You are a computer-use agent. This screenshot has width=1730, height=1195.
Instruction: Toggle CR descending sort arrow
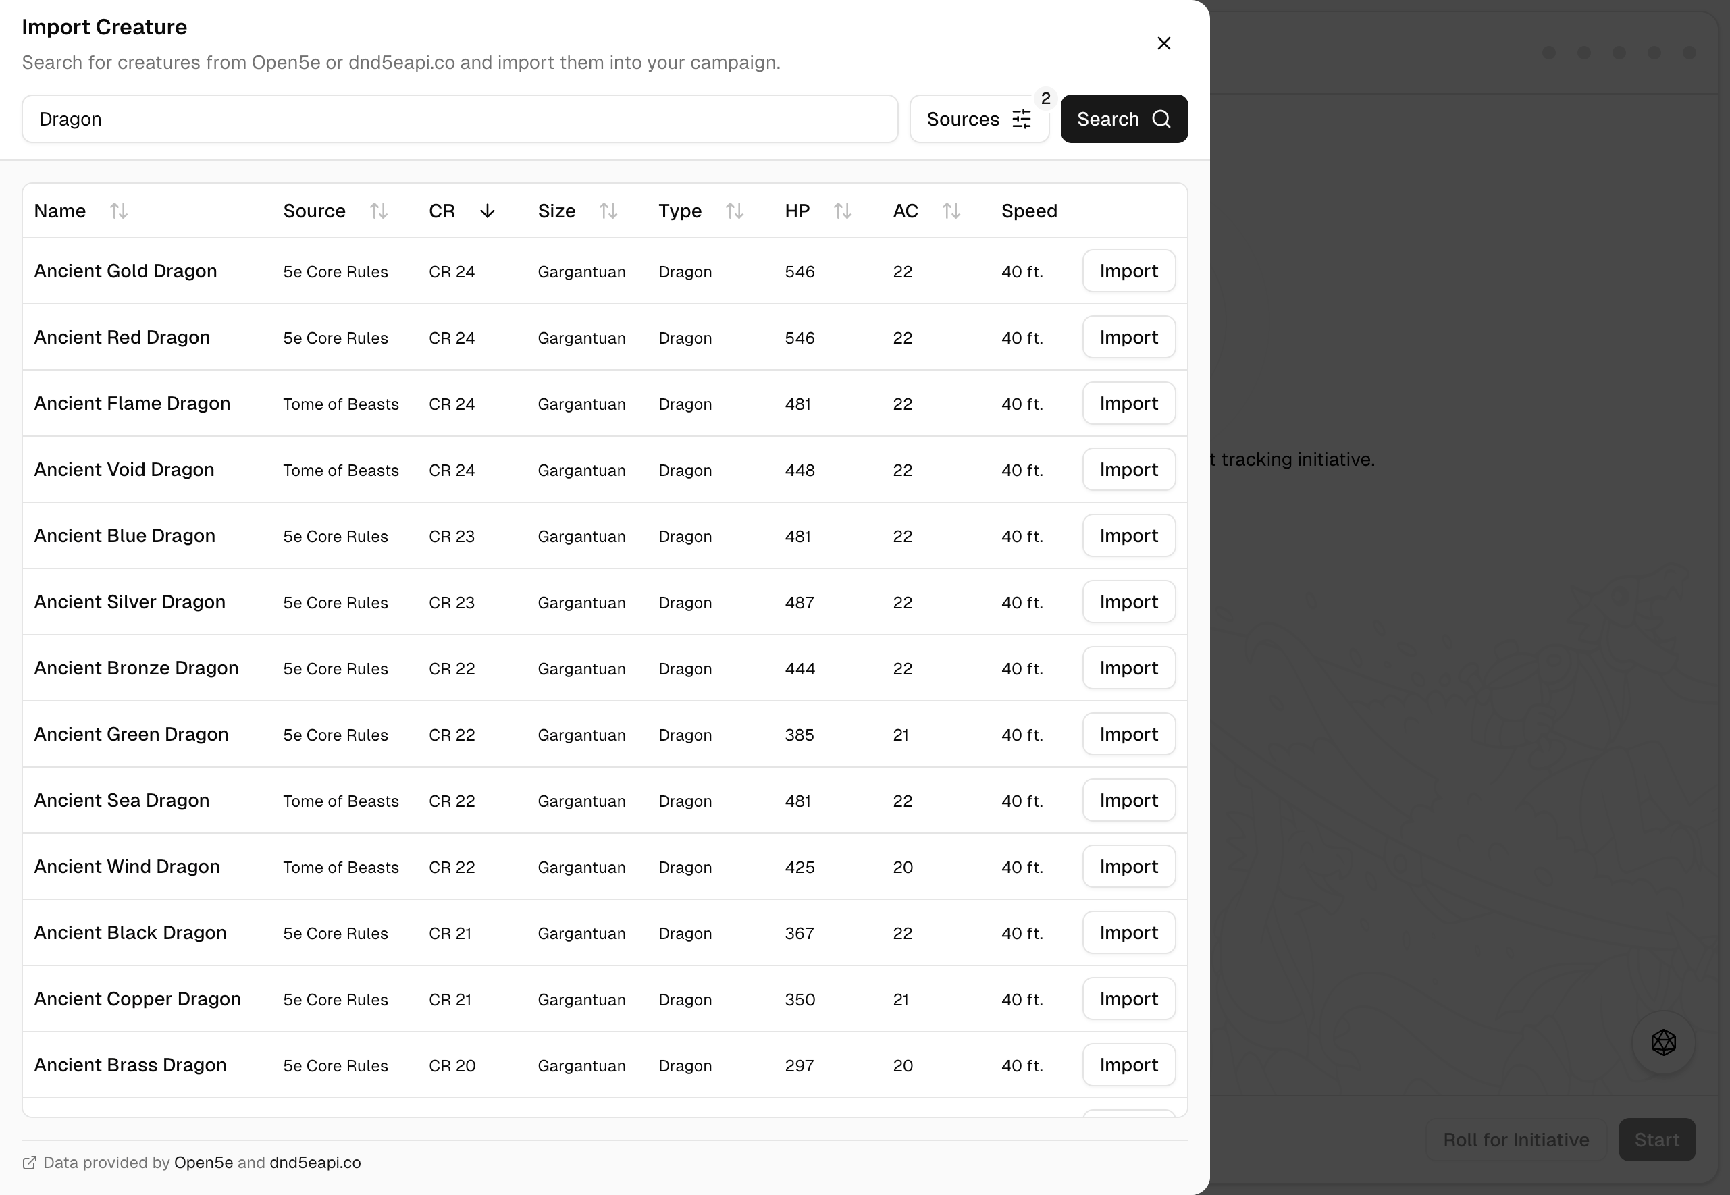point(487,211)
